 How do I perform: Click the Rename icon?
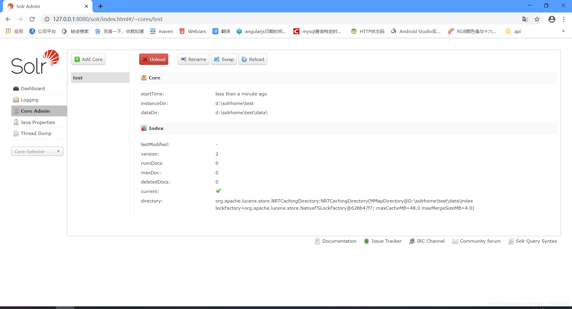pyautogui.click(x=184, y=59)
